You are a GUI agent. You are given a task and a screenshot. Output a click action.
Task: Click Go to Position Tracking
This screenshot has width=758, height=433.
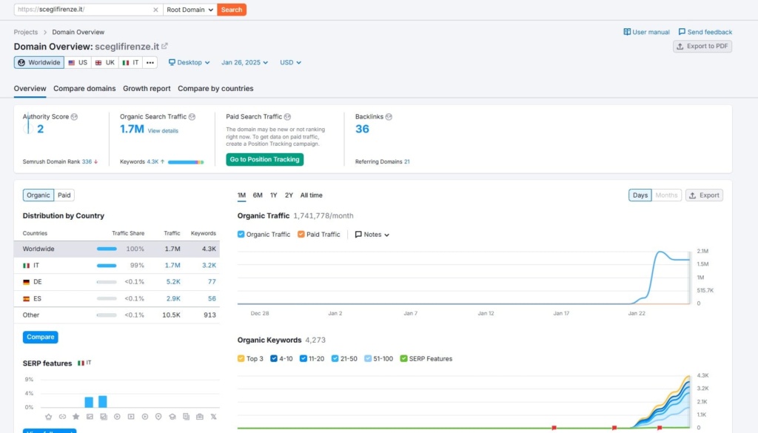(264, 159)
